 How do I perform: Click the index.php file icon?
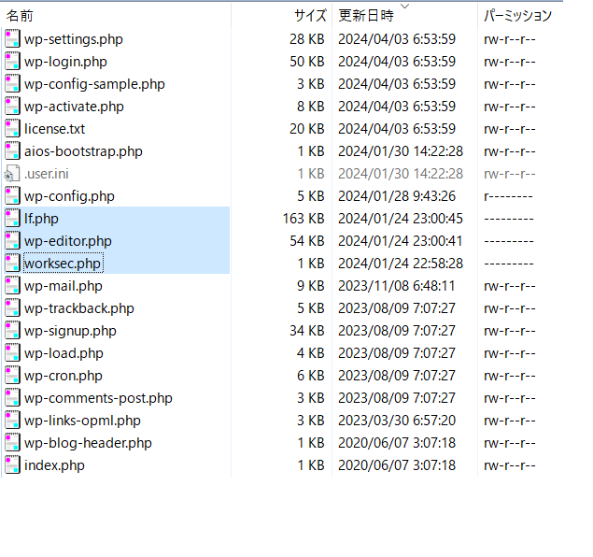click(12, 465)
